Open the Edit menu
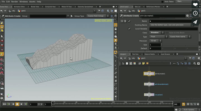201x111 pixels. (8, 2)
